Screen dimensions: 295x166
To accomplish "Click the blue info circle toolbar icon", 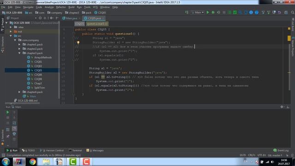I will (251, 12).
